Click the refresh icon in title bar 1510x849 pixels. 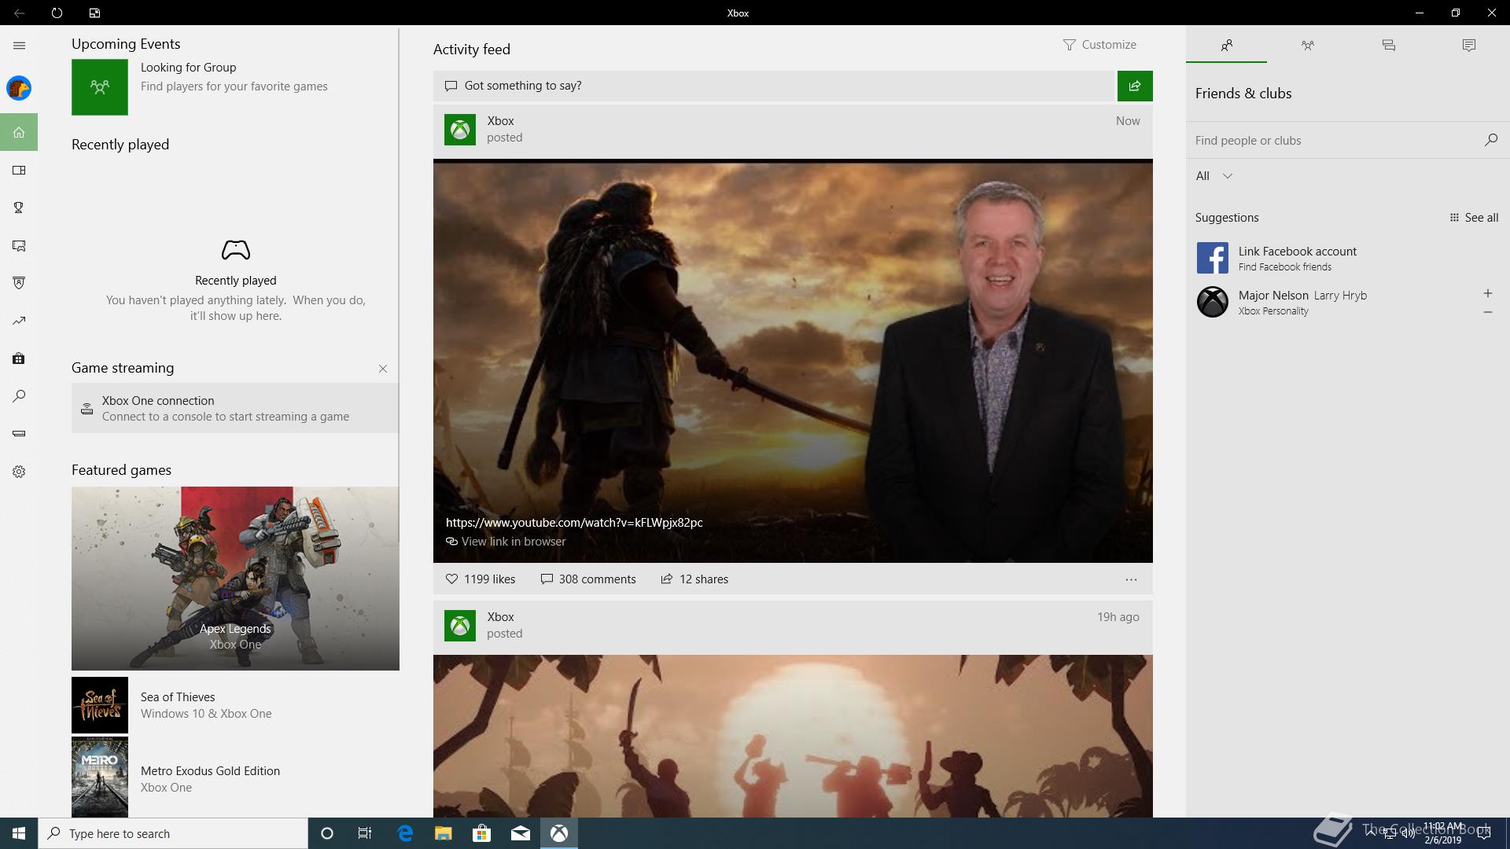click(57, 13)
